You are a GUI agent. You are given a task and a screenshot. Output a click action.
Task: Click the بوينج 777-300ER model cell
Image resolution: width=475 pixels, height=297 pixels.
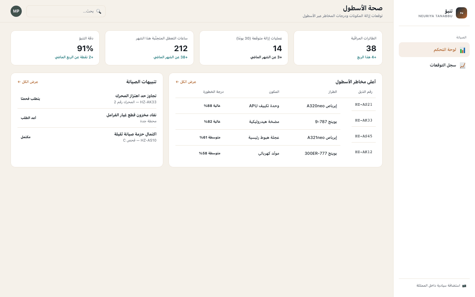321,153
